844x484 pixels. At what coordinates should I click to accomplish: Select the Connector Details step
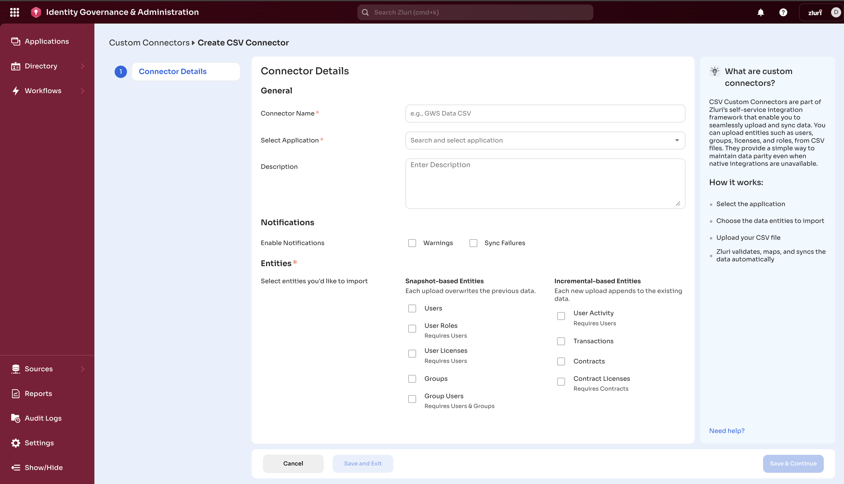(x=173, y=72)
